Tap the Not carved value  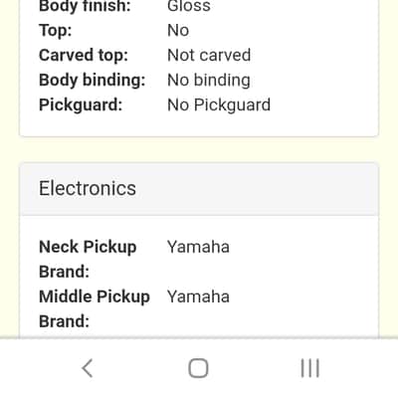[209, 55]
